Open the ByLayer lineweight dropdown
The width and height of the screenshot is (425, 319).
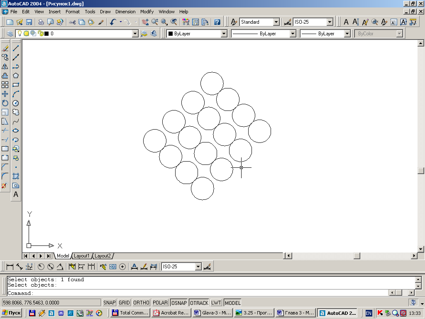[347, 34]
